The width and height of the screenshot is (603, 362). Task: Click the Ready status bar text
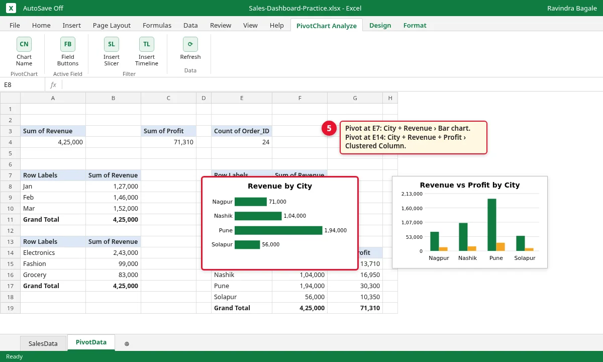tap(15, 356)
